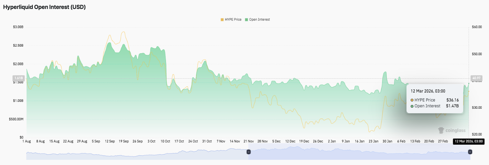Click the green Open Interest legend square
489x165 pixels.
(x=246, y=20)
